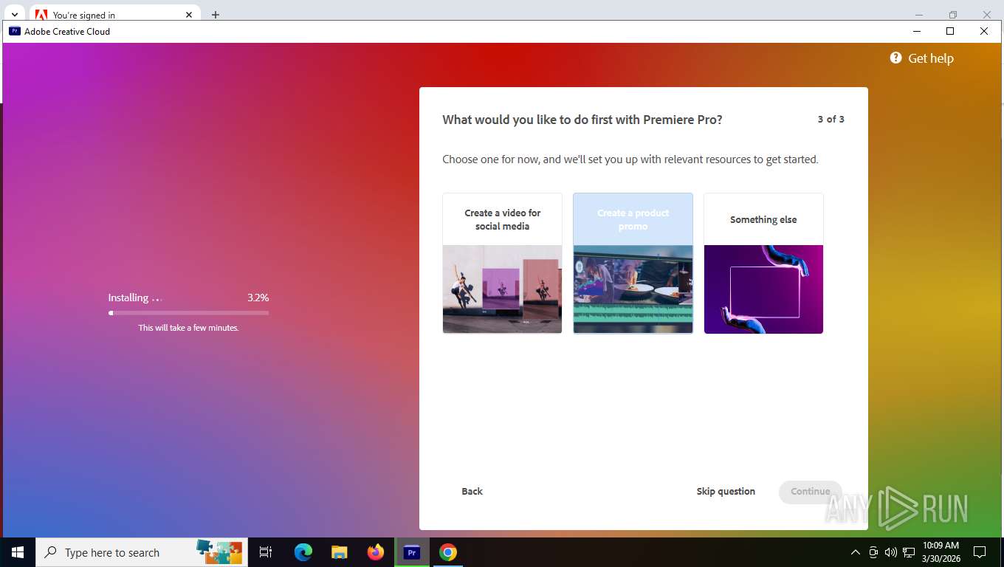Image resolution: width=1004 pixels, height=567 pixels.
Task: Click 'This will take a few minutes' text
Action: click(x=188, y=328)
